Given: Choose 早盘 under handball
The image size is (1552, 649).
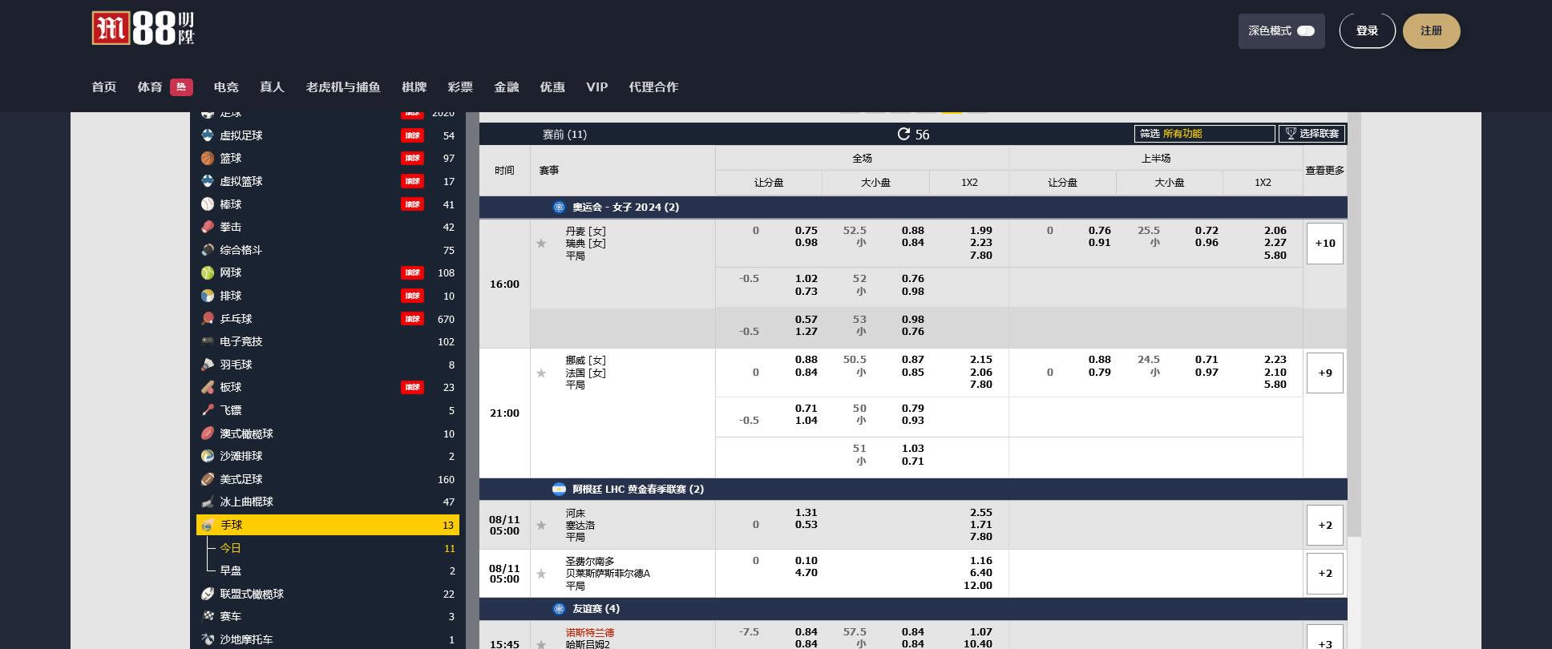Looking at the screenshot, I should [231, 570].
